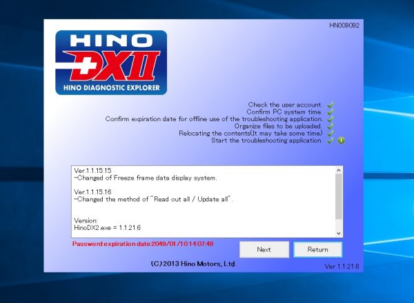Click the release notes scrollbar thumb
The height and width of the screenshot is (303, 414).
point(339,196)
